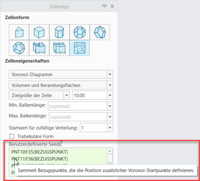This screenshot has width=200, height=181.
Task: Pin the Zellentyp panel
Action: (104, 6)
